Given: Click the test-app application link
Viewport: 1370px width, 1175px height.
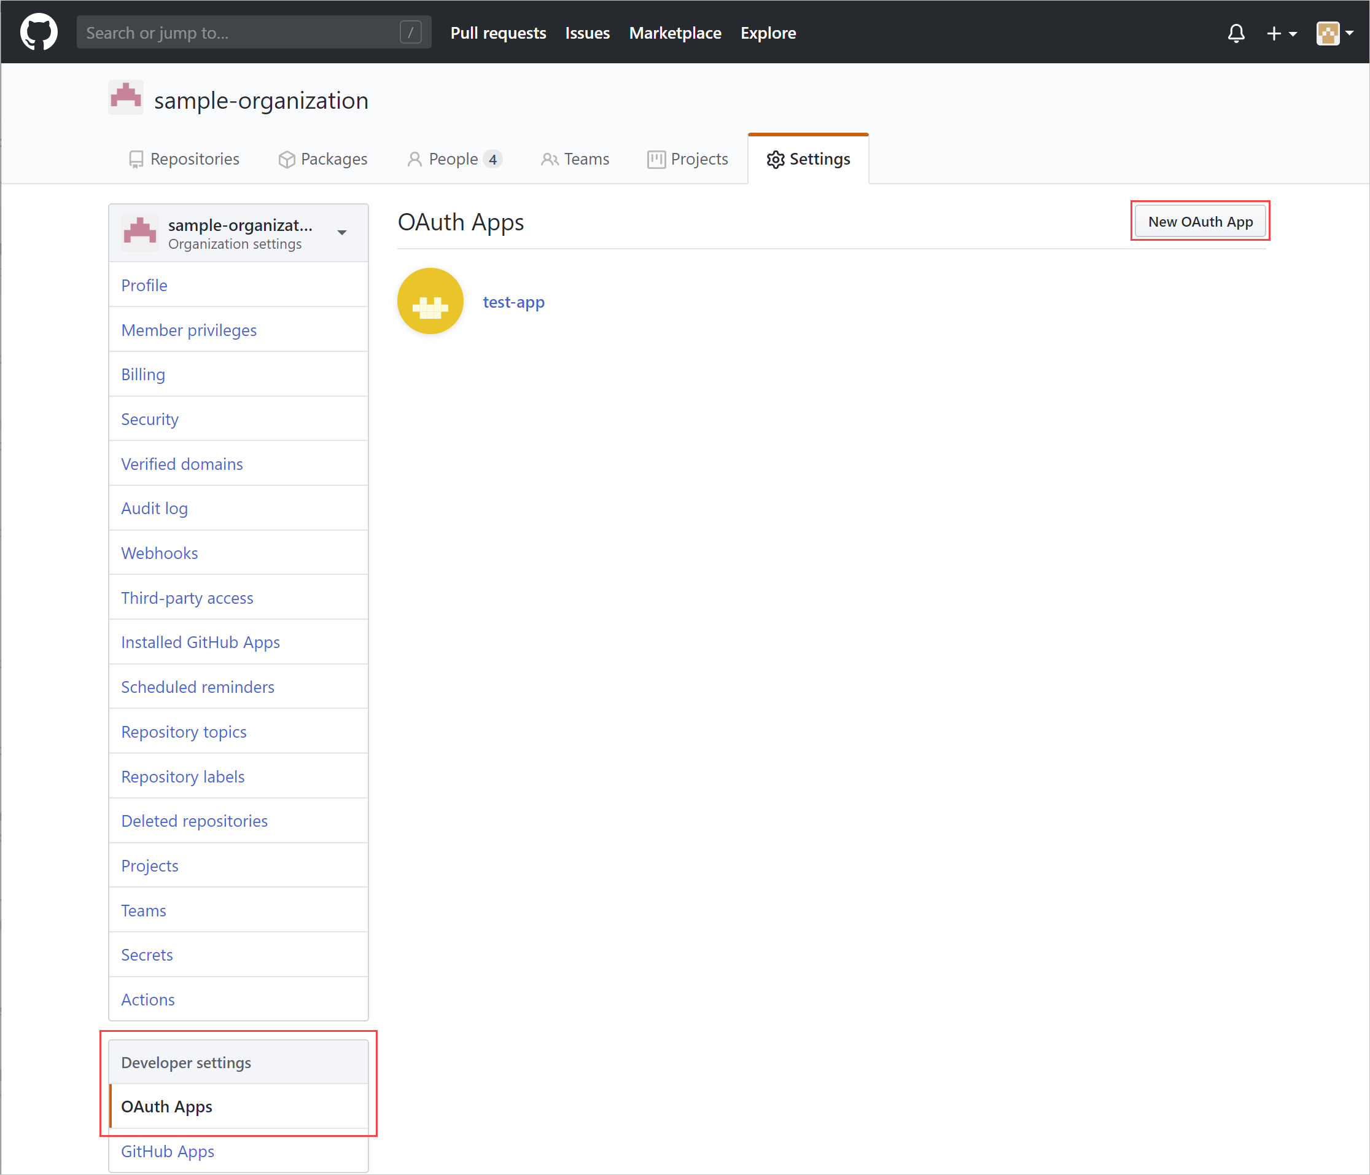Looking at the screenshot, I should [515, 301].
